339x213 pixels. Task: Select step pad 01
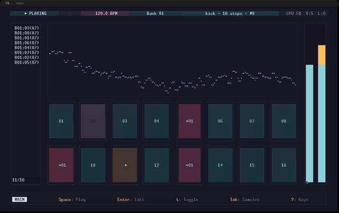click(x=61, y=121)
